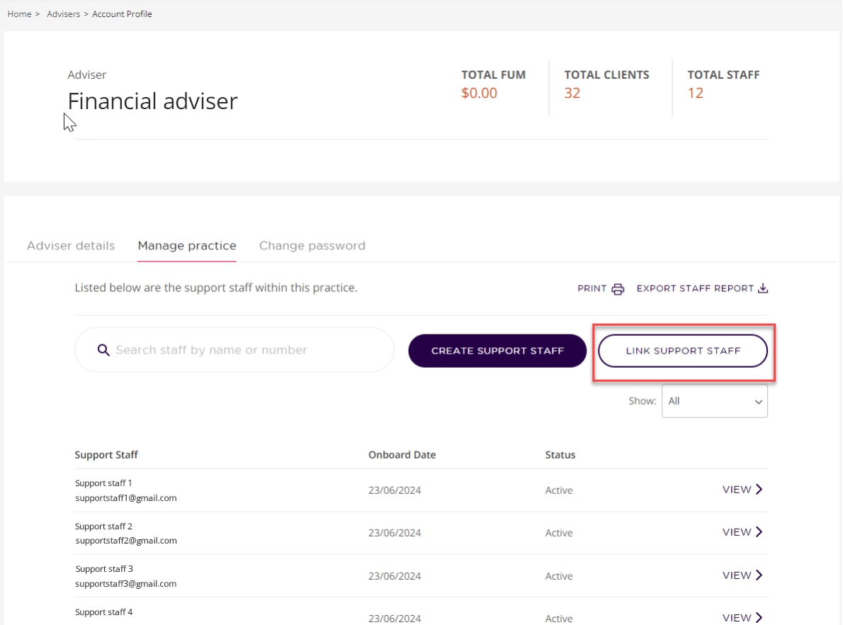
Task: Click onboard date of Support staff 3
Action: pyautogui.click(x=395, y=576)
